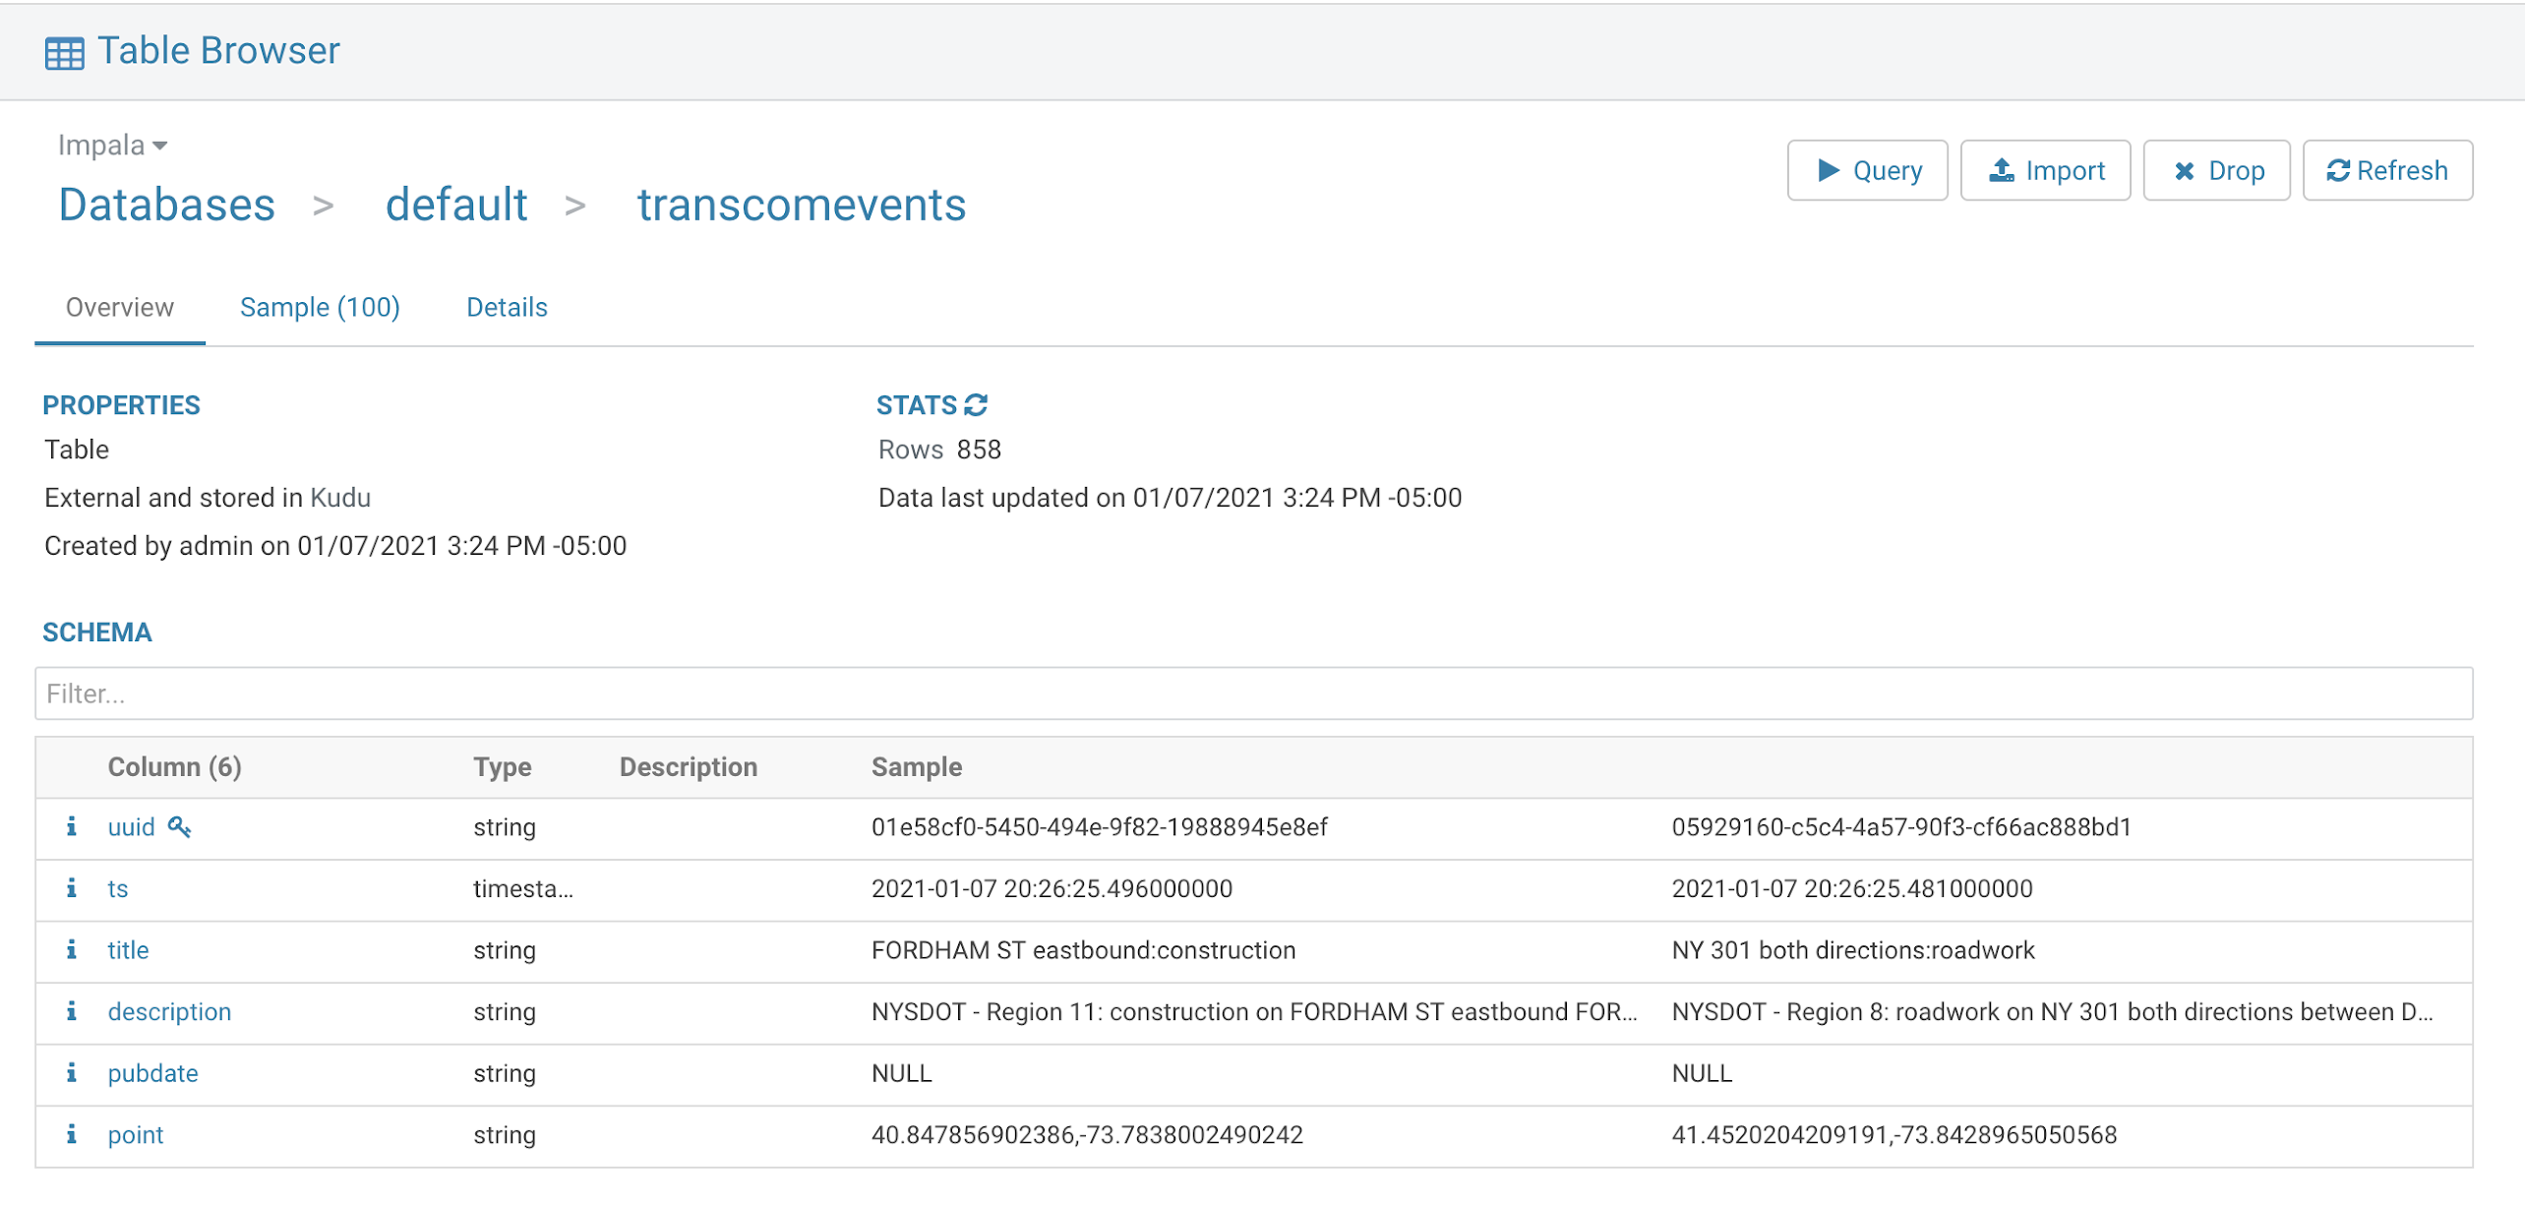Open the Impala source dropdown

click(112, 146)
